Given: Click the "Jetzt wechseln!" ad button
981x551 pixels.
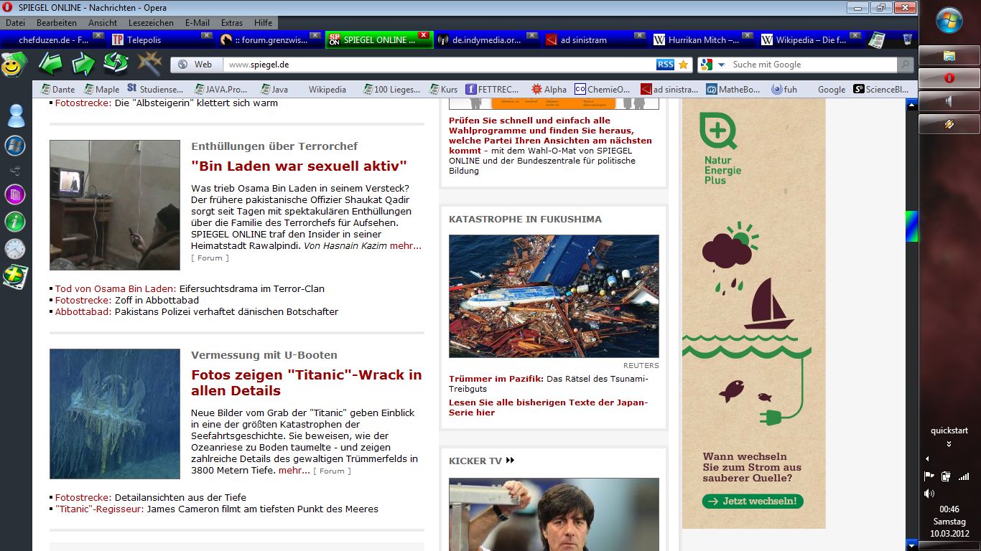Looking at the screenshot, I should click(753, 501).
